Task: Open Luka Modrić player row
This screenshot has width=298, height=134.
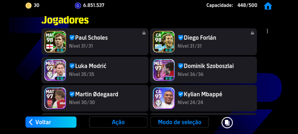Action: pyautogui.click(x=95, y=70)
